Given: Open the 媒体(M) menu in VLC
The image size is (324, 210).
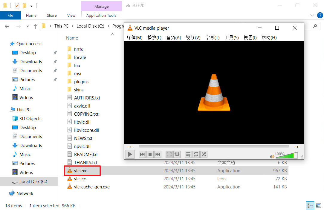Looking at the screenshot, I should (135, 37).
